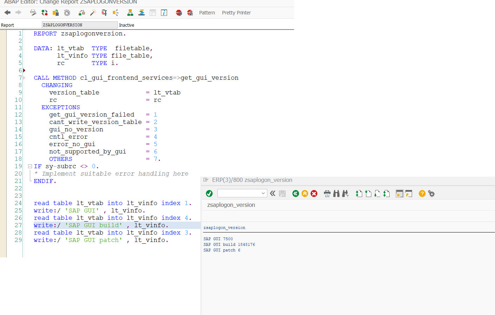Click the ENDIF statement
495x315 pixels.
(45, 181)
